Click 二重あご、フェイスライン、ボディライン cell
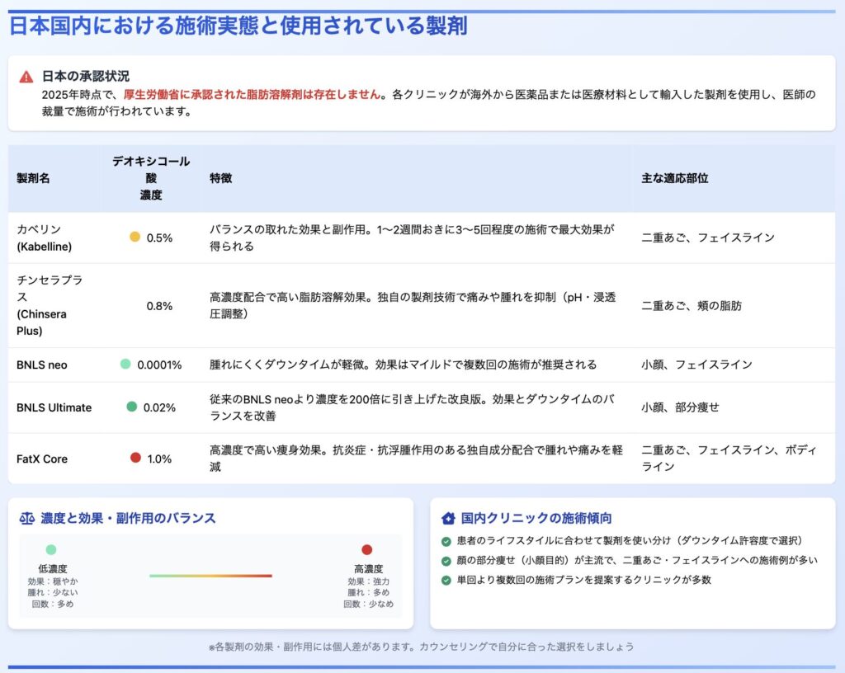Viewport: 845px width, 673px height. [x=729, y=459]
